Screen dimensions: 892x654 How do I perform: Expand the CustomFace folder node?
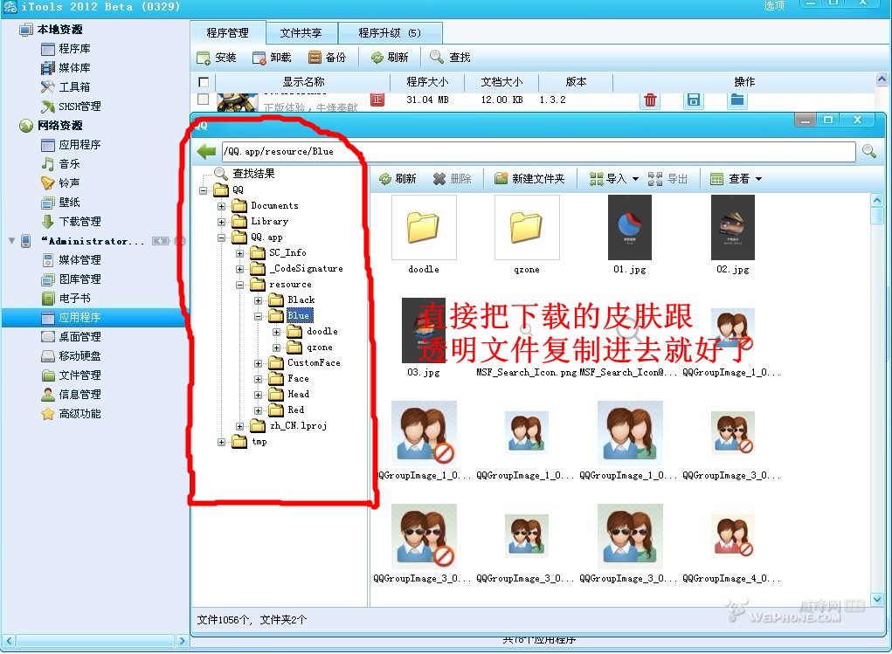(x=259, y=363)
